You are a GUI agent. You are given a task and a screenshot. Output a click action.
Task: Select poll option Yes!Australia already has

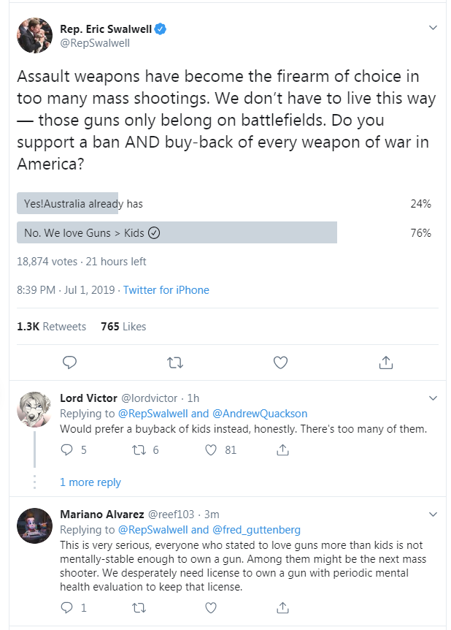click(224, 203)
